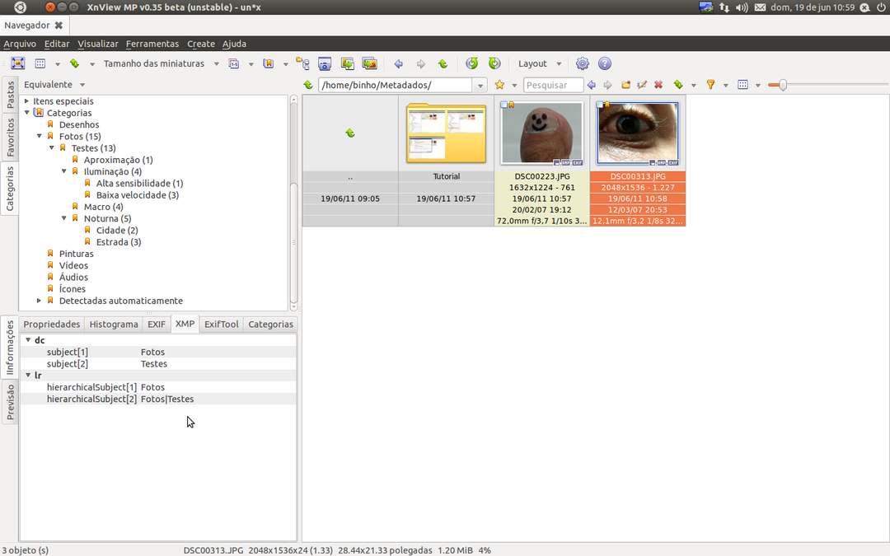Click the thumbnail labels icon in main toolbar
This screenshot has width=890, height=556.
pyautogui.click(x=234, y=63)
